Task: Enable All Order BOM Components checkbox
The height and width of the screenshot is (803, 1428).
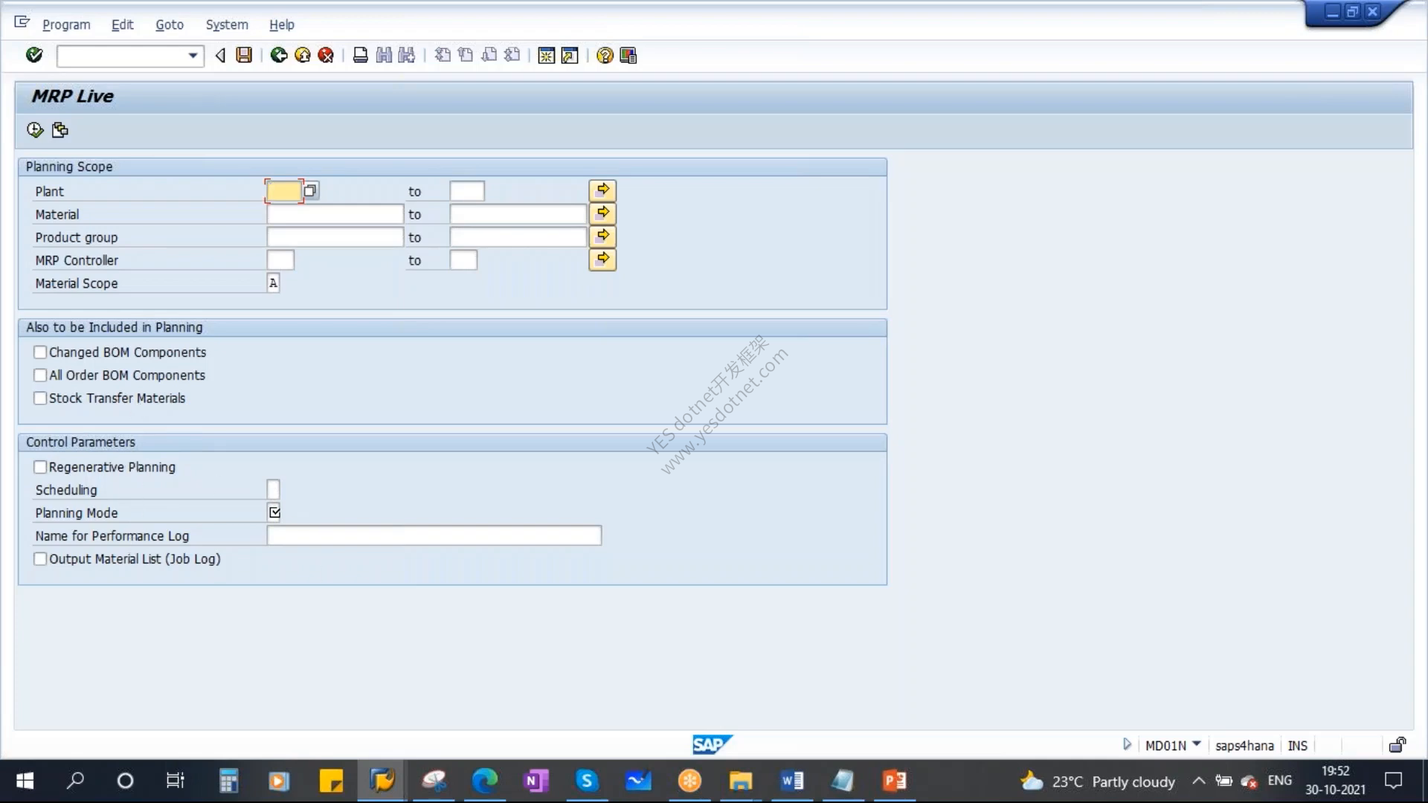Action: (40, 375)
